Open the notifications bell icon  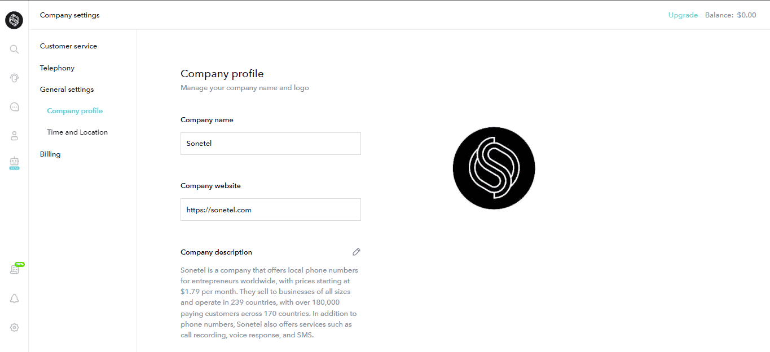[15, 298]
